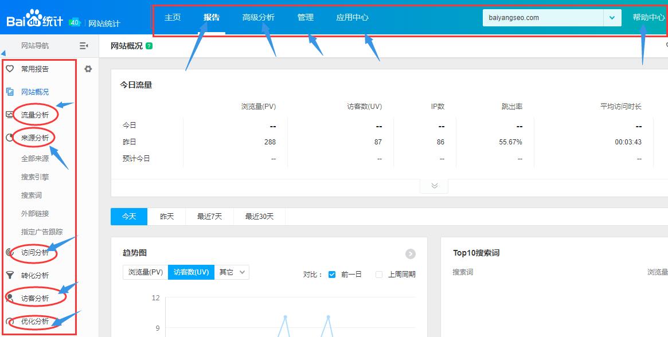Click the 跳出率 column header

[512, 107]
